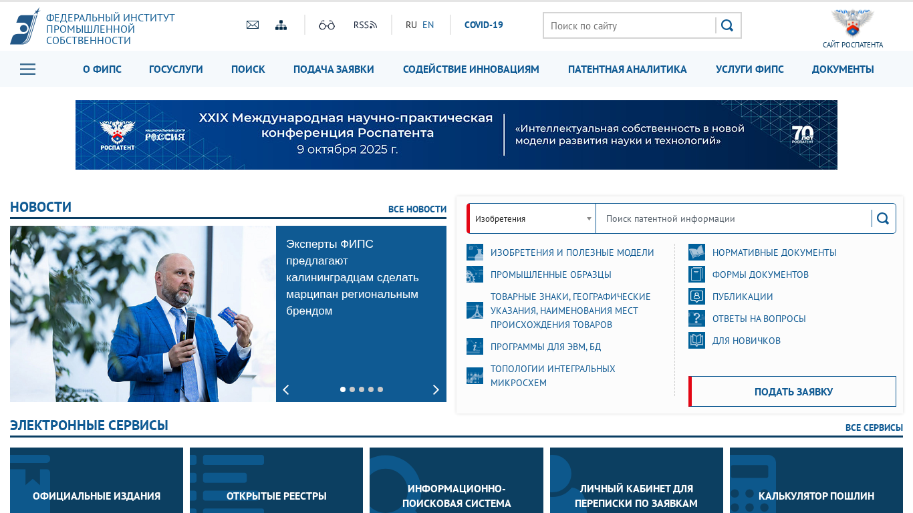Click the Товарные знаки icon

(x=475, y=311)
